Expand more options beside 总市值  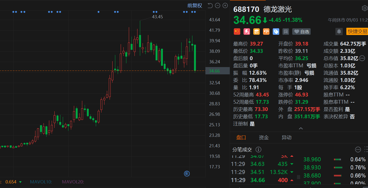[362, 58]
